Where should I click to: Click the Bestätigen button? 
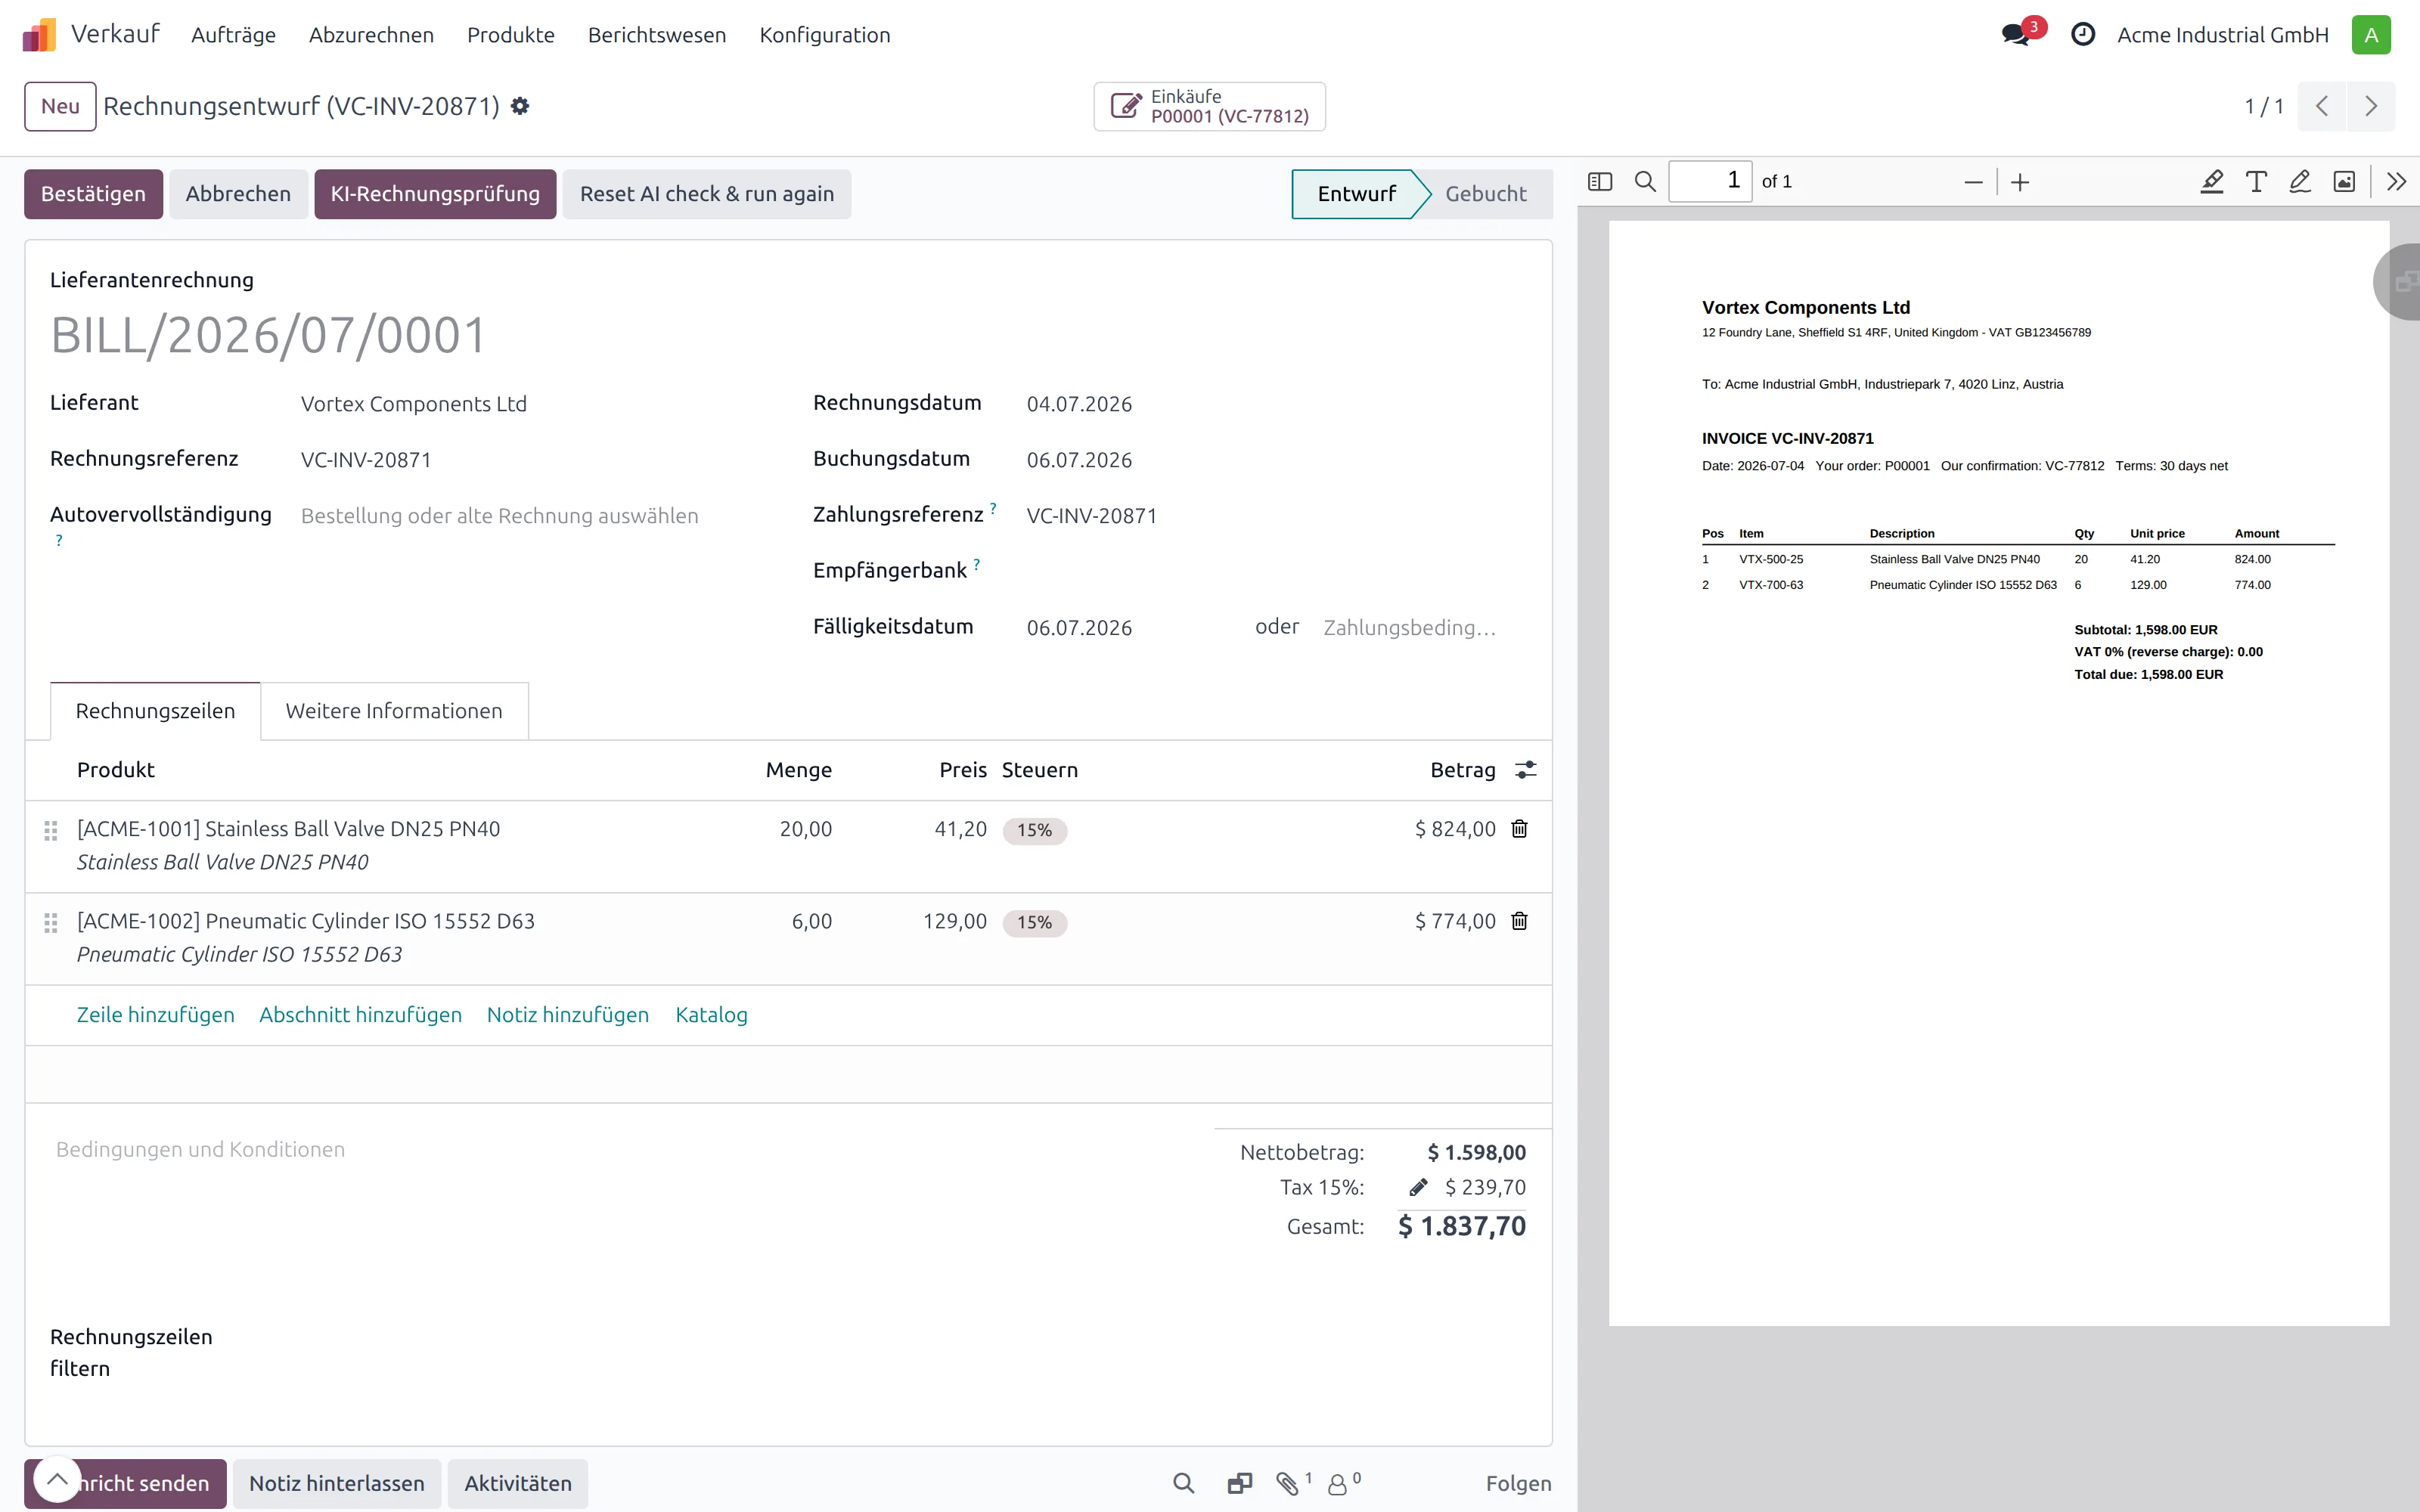[x=93, y=194]
